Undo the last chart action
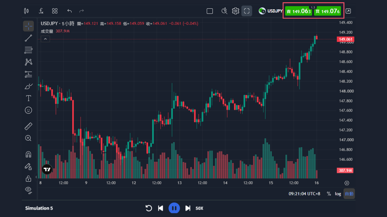The height and width of the screenshot is (217, 387). tap(69, 11)
